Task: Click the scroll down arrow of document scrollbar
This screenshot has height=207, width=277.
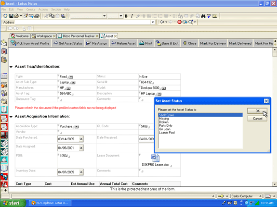Action: [275, 184]
